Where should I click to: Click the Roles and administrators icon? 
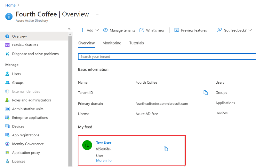pos(7,100)
